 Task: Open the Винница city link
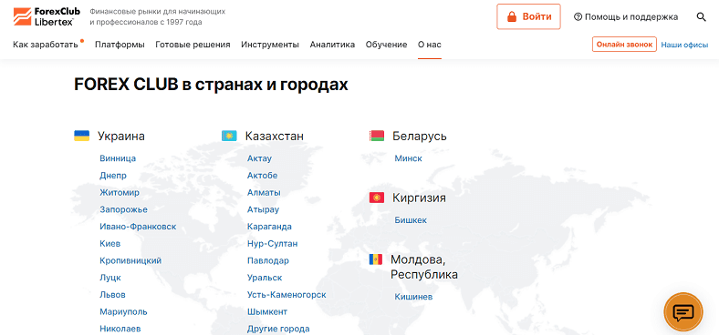[x=118, y=158]
